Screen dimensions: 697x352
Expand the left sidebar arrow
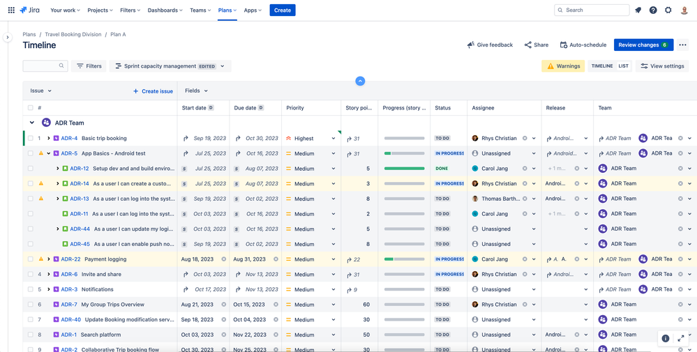pos(8,38)
